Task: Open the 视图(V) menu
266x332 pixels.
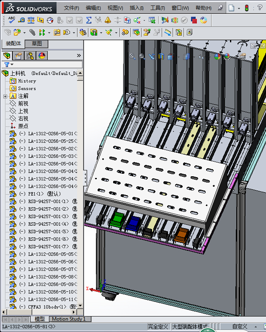Action: tap(115, 8)
